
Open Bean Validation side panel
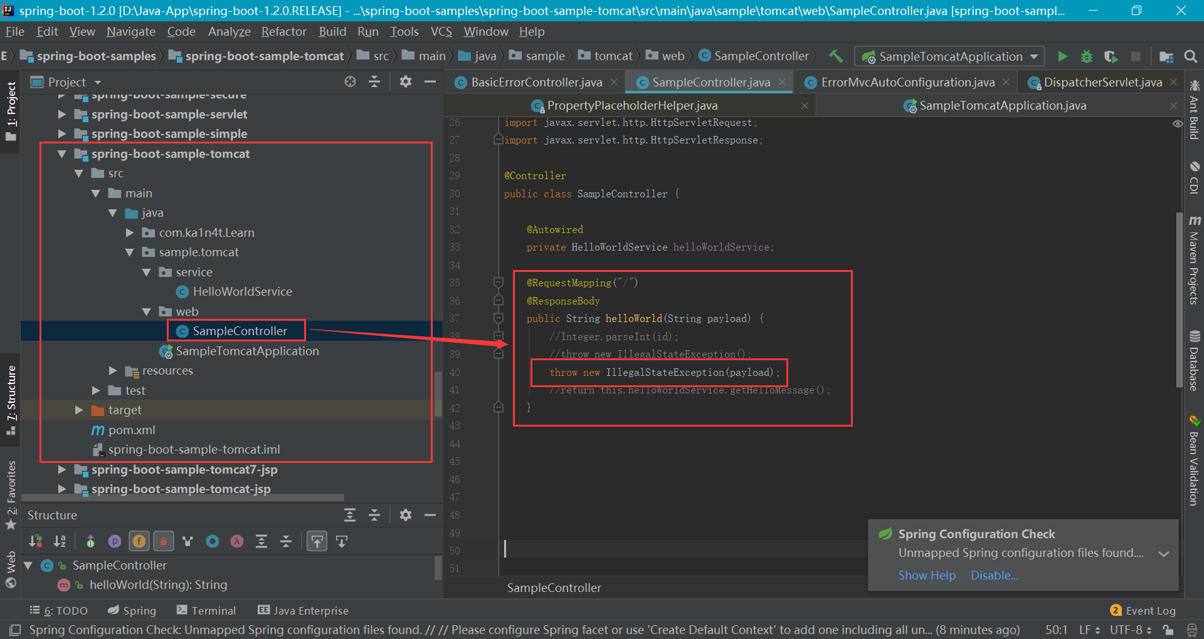[1194, 460]
